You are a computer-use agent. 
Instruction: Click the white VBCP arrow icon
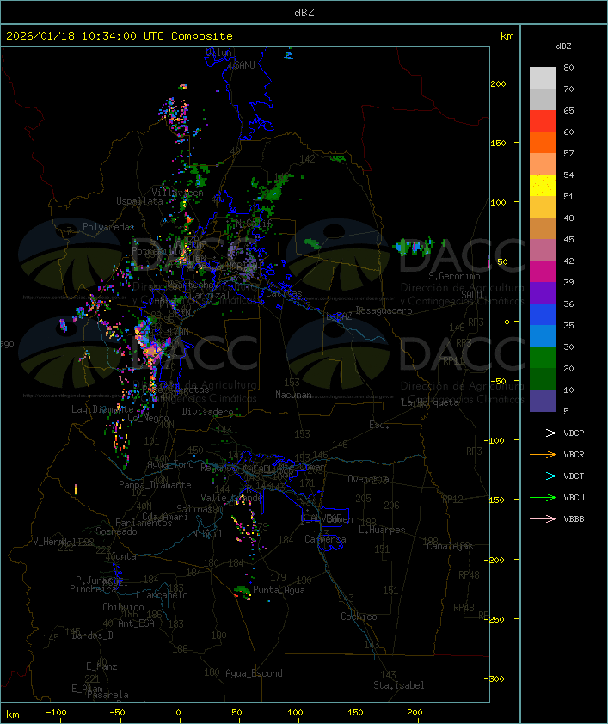[543, 433]
